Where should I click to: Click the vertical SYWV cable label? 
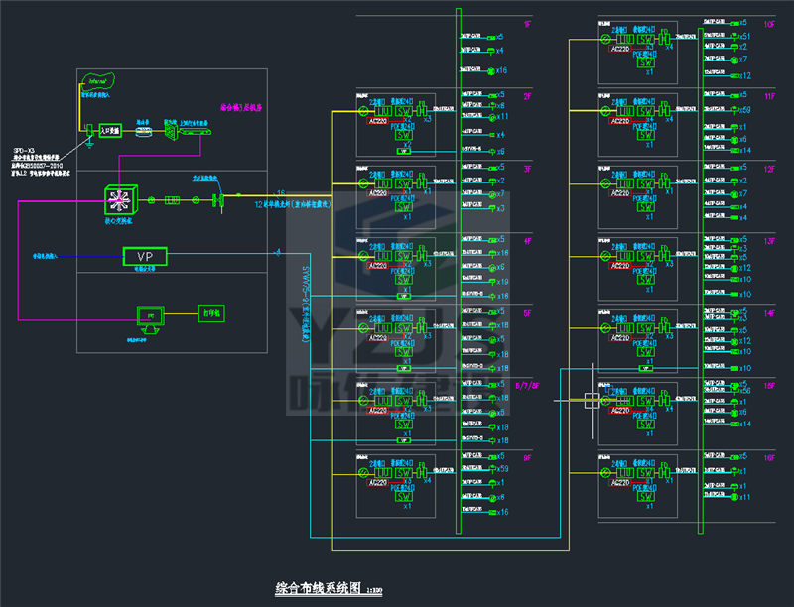click(306, 304)
